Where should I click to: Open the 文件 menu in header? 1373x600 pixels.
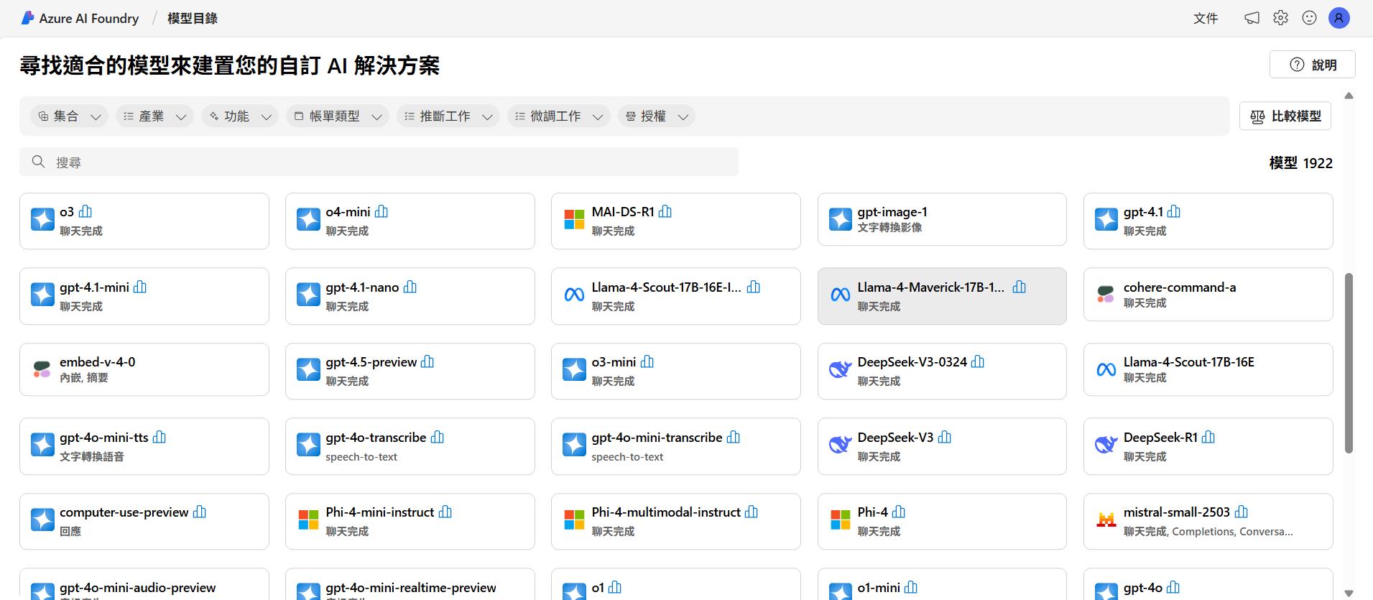tap(1205, 18)
